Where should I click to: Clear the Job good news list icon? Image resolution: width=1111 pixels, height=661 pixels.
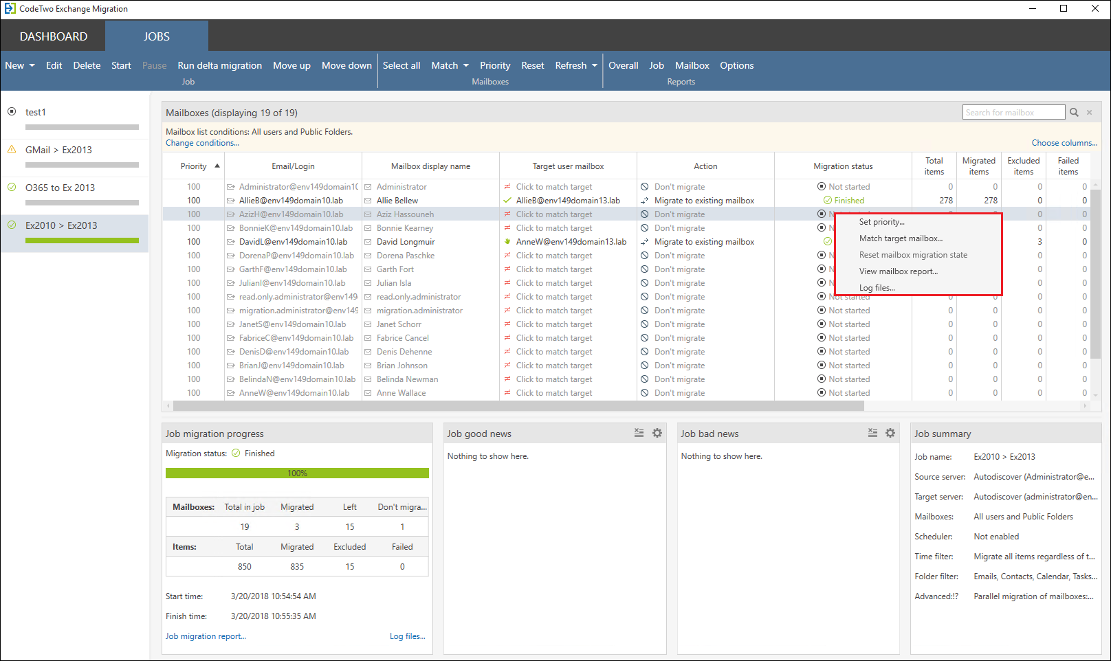click(639, 433)
